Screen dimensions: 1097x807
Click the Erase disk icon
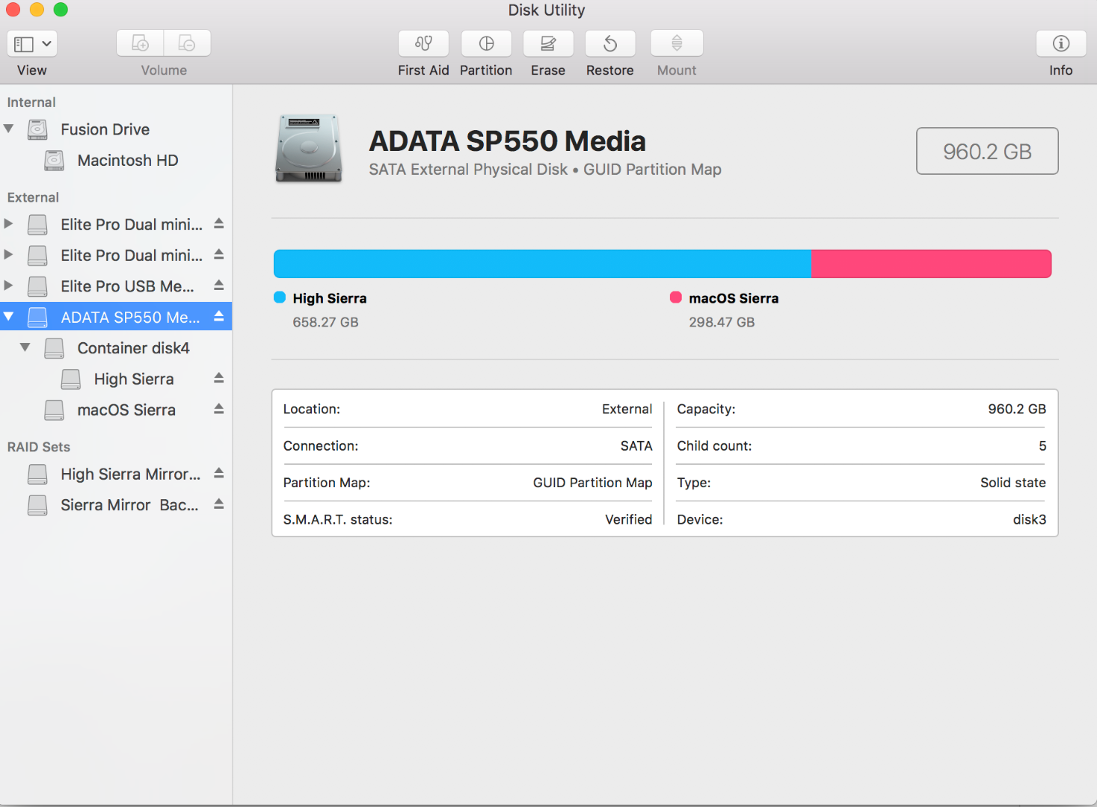coord(547,43)
